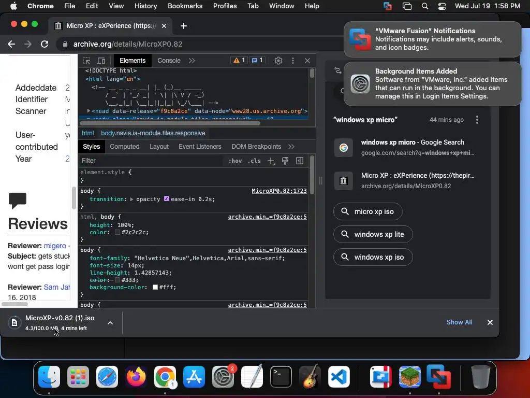Go forward to next page
530x398 pixels.
tap(28, 44)
